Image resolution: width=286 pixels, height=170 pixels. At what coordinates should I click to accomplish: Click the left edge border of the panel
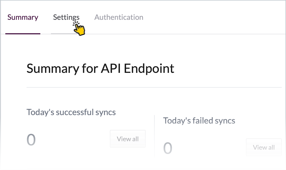pos(1,85)
